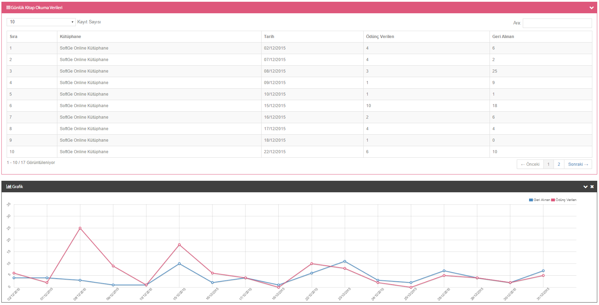Select pagination page 1
This screenshot has height=305, width=599.
pyautogui.click(x=549, y=164)
